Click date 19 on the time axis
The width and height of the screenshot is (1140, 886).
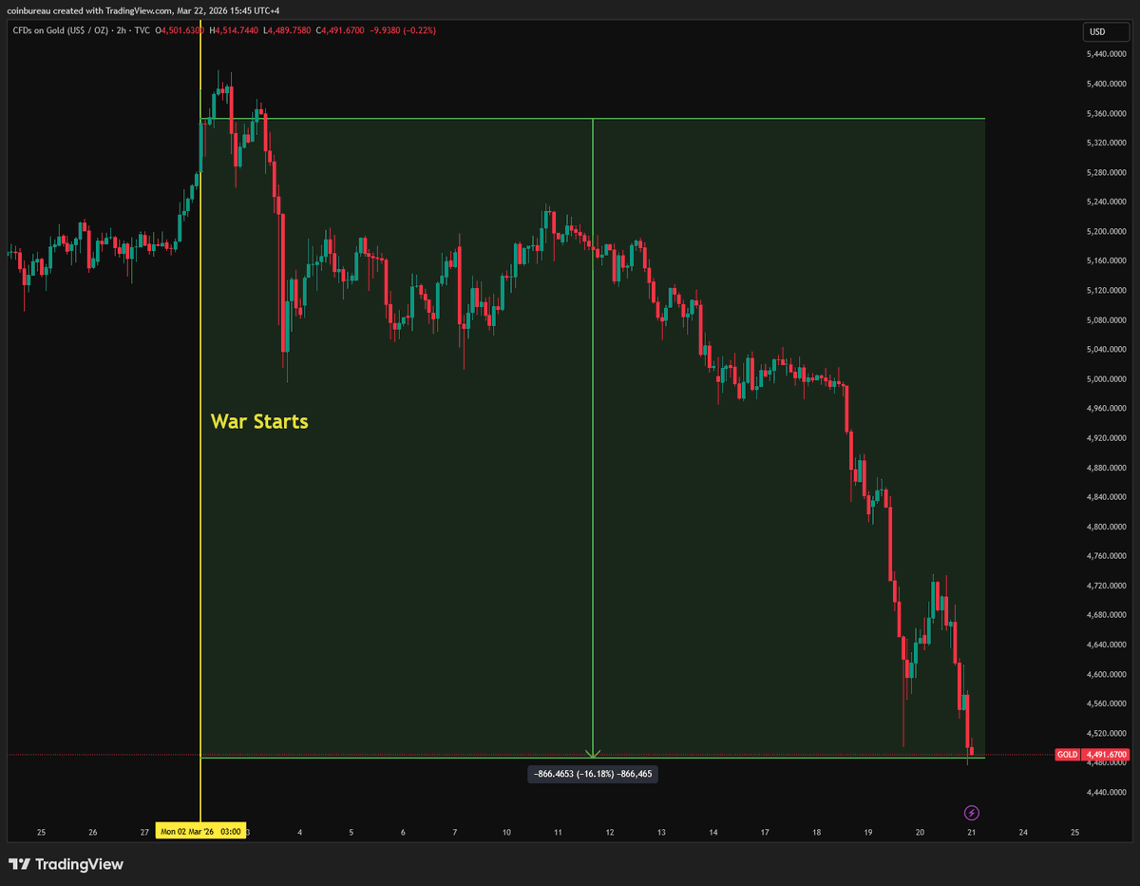pos(868,832)
